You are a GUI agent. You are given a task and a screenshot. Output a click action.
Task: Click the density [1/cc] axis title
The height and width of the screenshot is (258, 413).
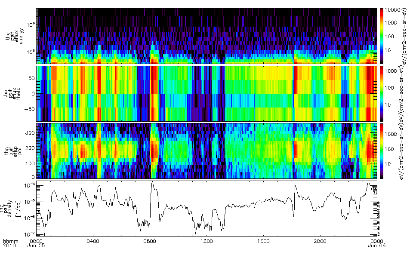[x=13, y=208]
